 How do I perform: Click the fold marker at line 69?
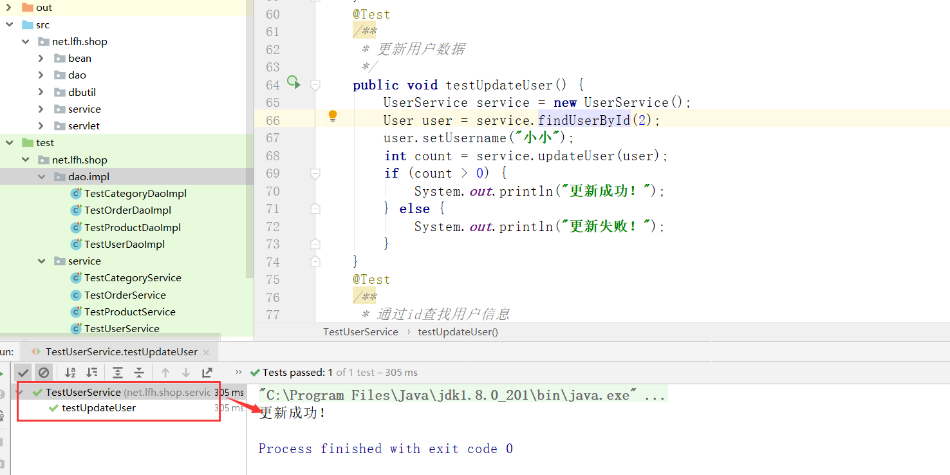pyautogui.click(x=315, y=173)
